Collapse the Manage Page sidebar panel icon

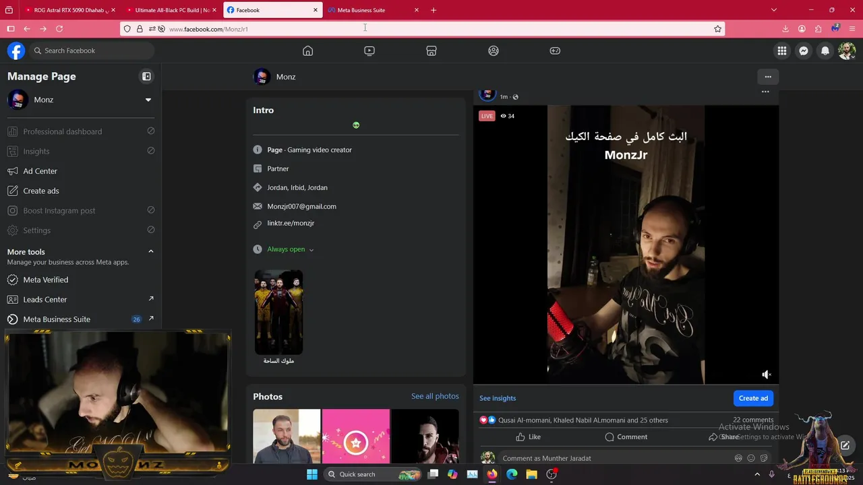(146, 76)
